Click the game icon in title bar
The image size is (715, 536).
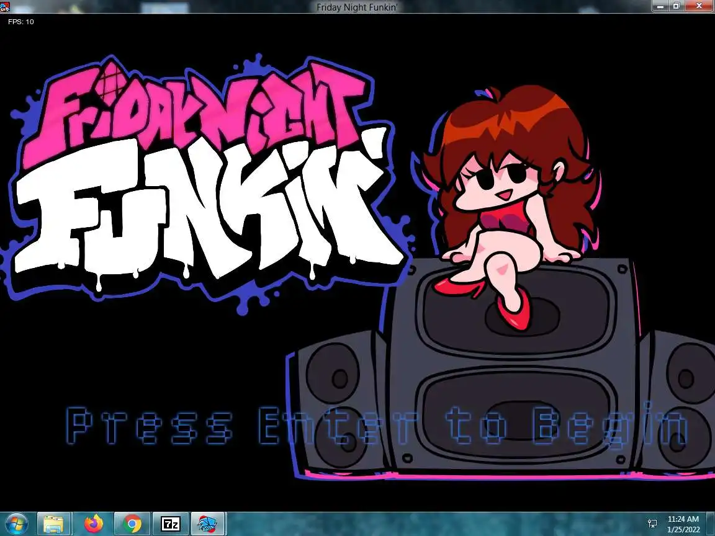point(5,6)
